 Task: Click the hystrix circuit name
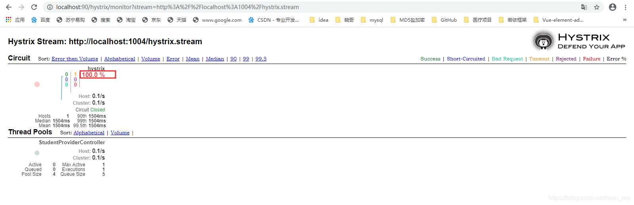(96, 68)
